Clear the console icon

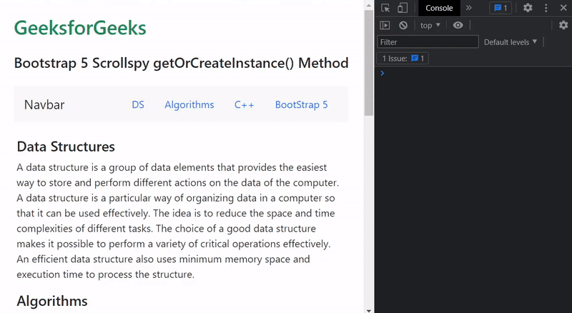[x=403, y=25]
